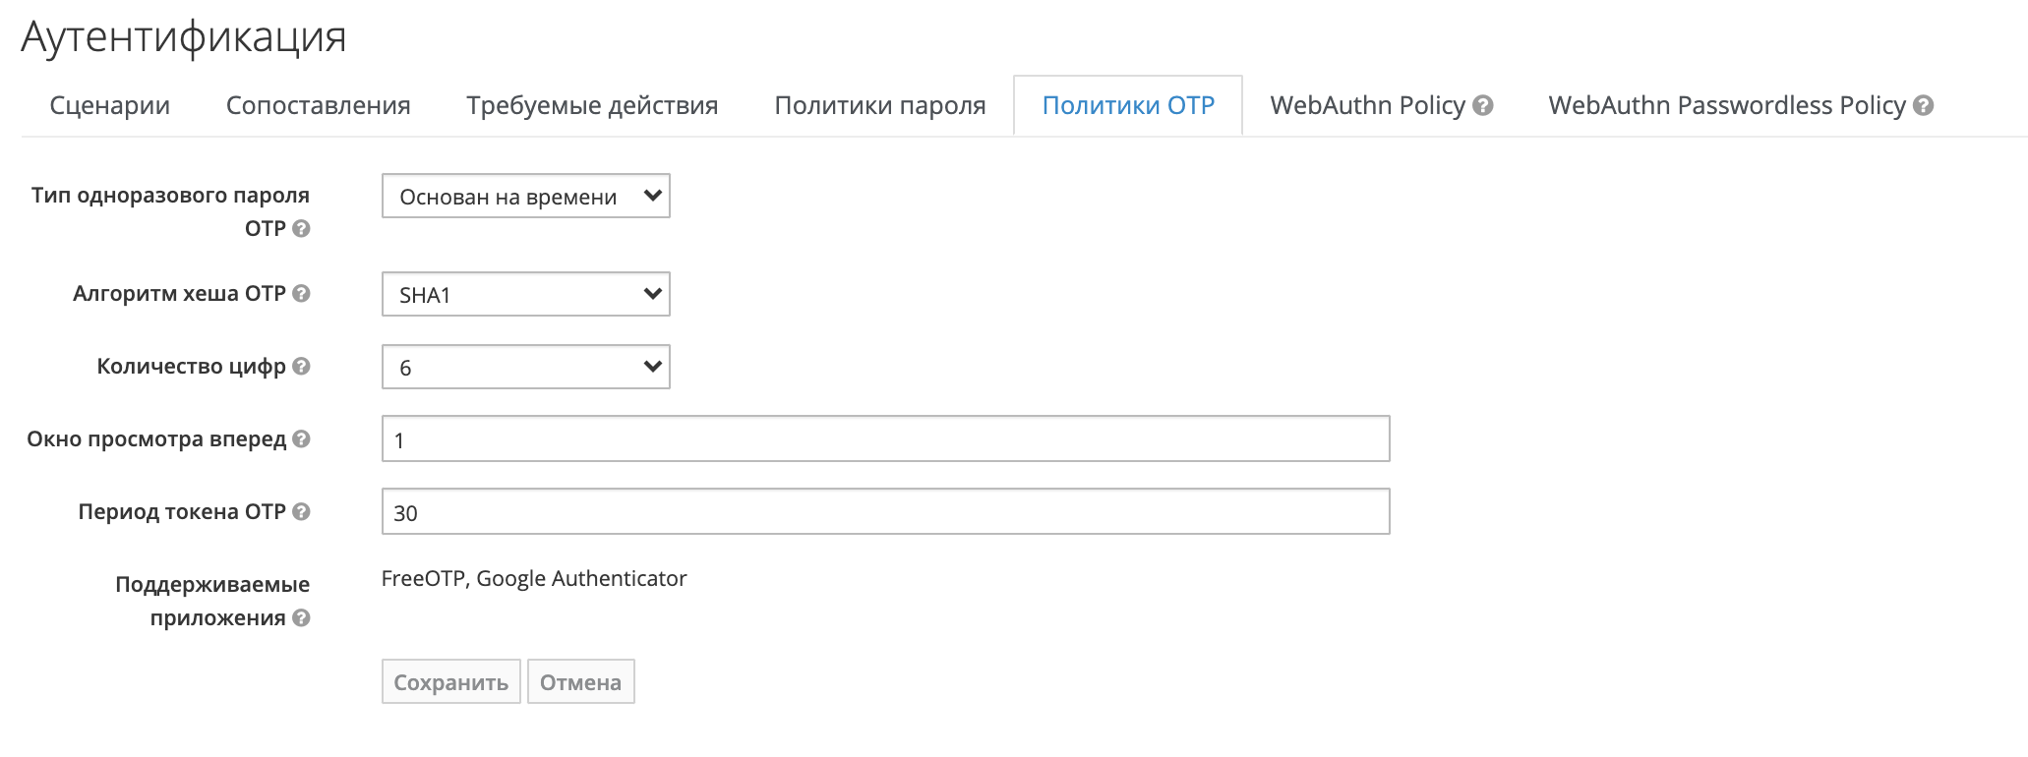The height and width of the screenshot is (757, 2028).
Task: Switch to the Сценарии tab
Action: 109,105
